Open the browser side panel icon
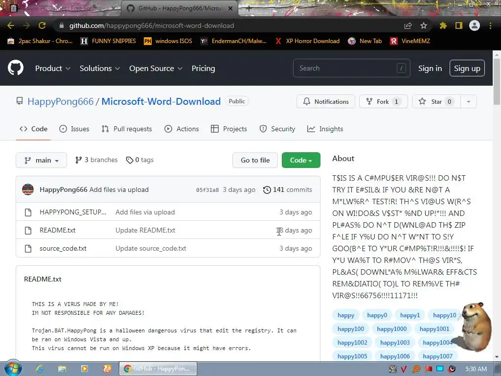The width and height of the screenshot is (501, 376). coord(459,25)
